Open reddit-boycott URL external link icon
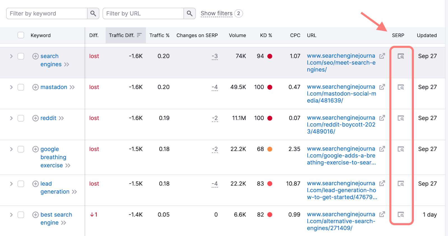 382,118
